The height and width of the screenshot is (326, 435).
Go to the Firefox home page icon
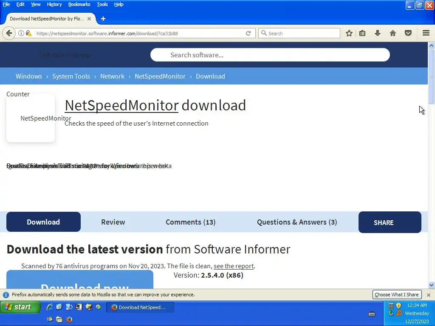coord(393,33)
